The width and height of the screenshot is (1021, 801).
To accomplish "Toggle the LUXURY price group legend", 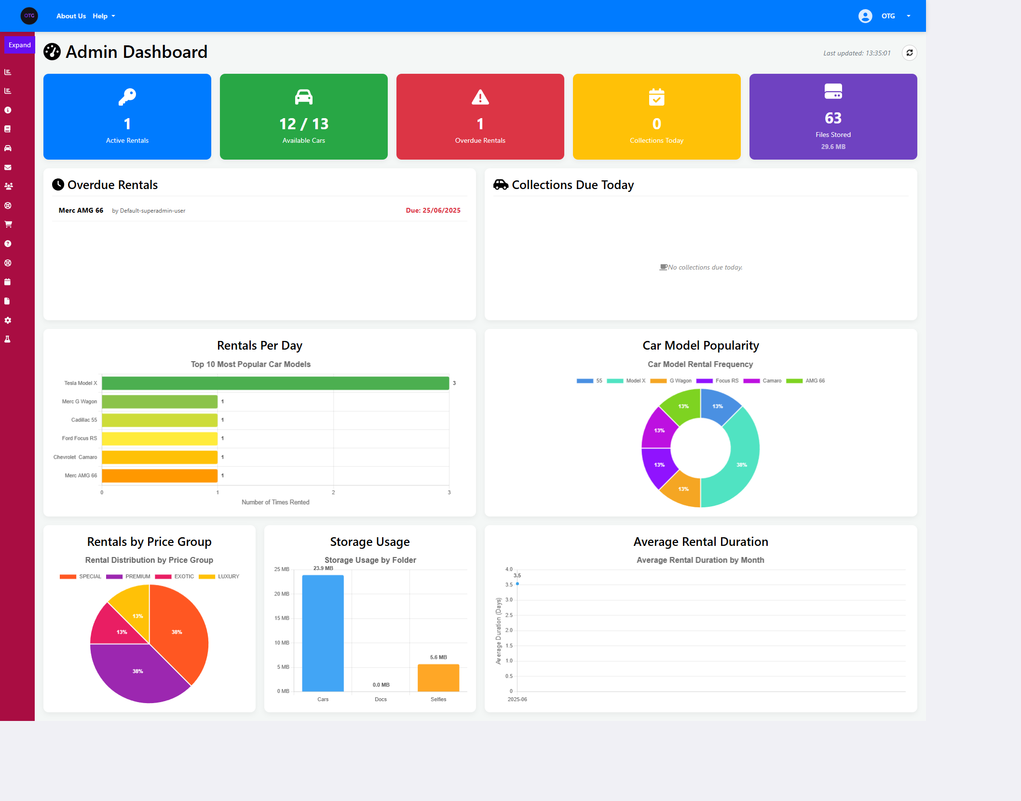I will pos(219,577).
